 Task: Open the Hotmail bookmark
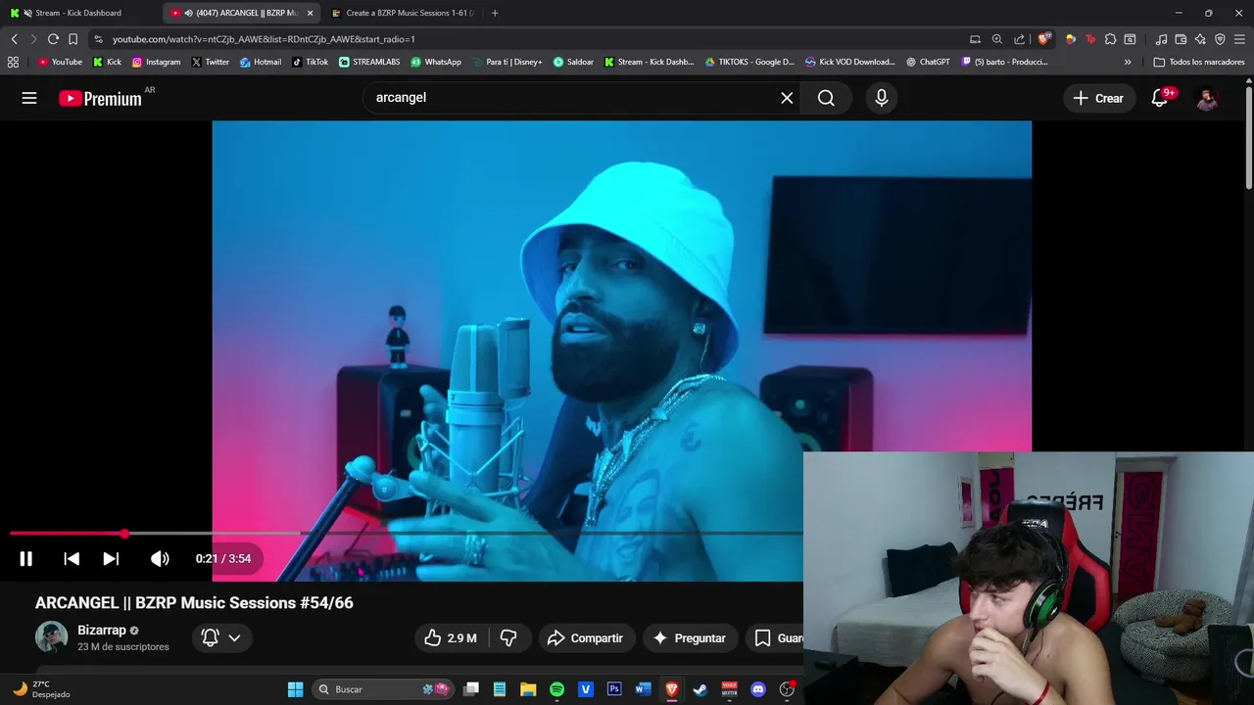[260, 62]
